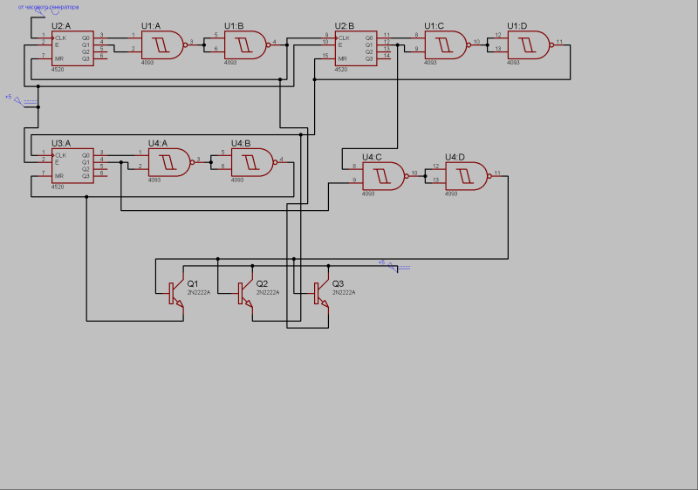
Task: Click the U1:A NAND Schmitt gate
Action: 164,45
